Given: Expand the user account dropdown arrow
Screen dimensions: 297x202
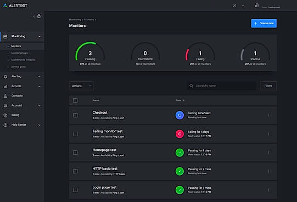Looking at the screenshot, I should coord(243,6).
